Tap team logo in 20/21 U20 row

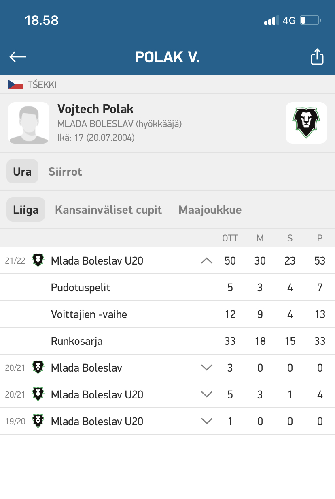[x=38, y=394]
